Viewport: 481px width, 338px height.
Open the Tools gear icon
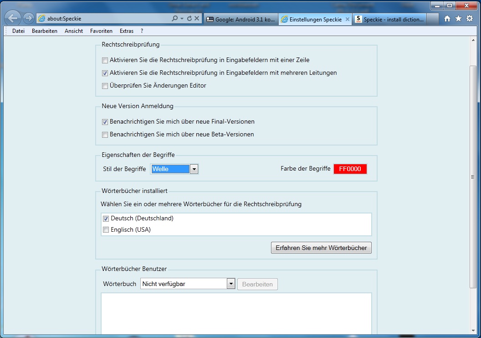[x=469, y=19]
